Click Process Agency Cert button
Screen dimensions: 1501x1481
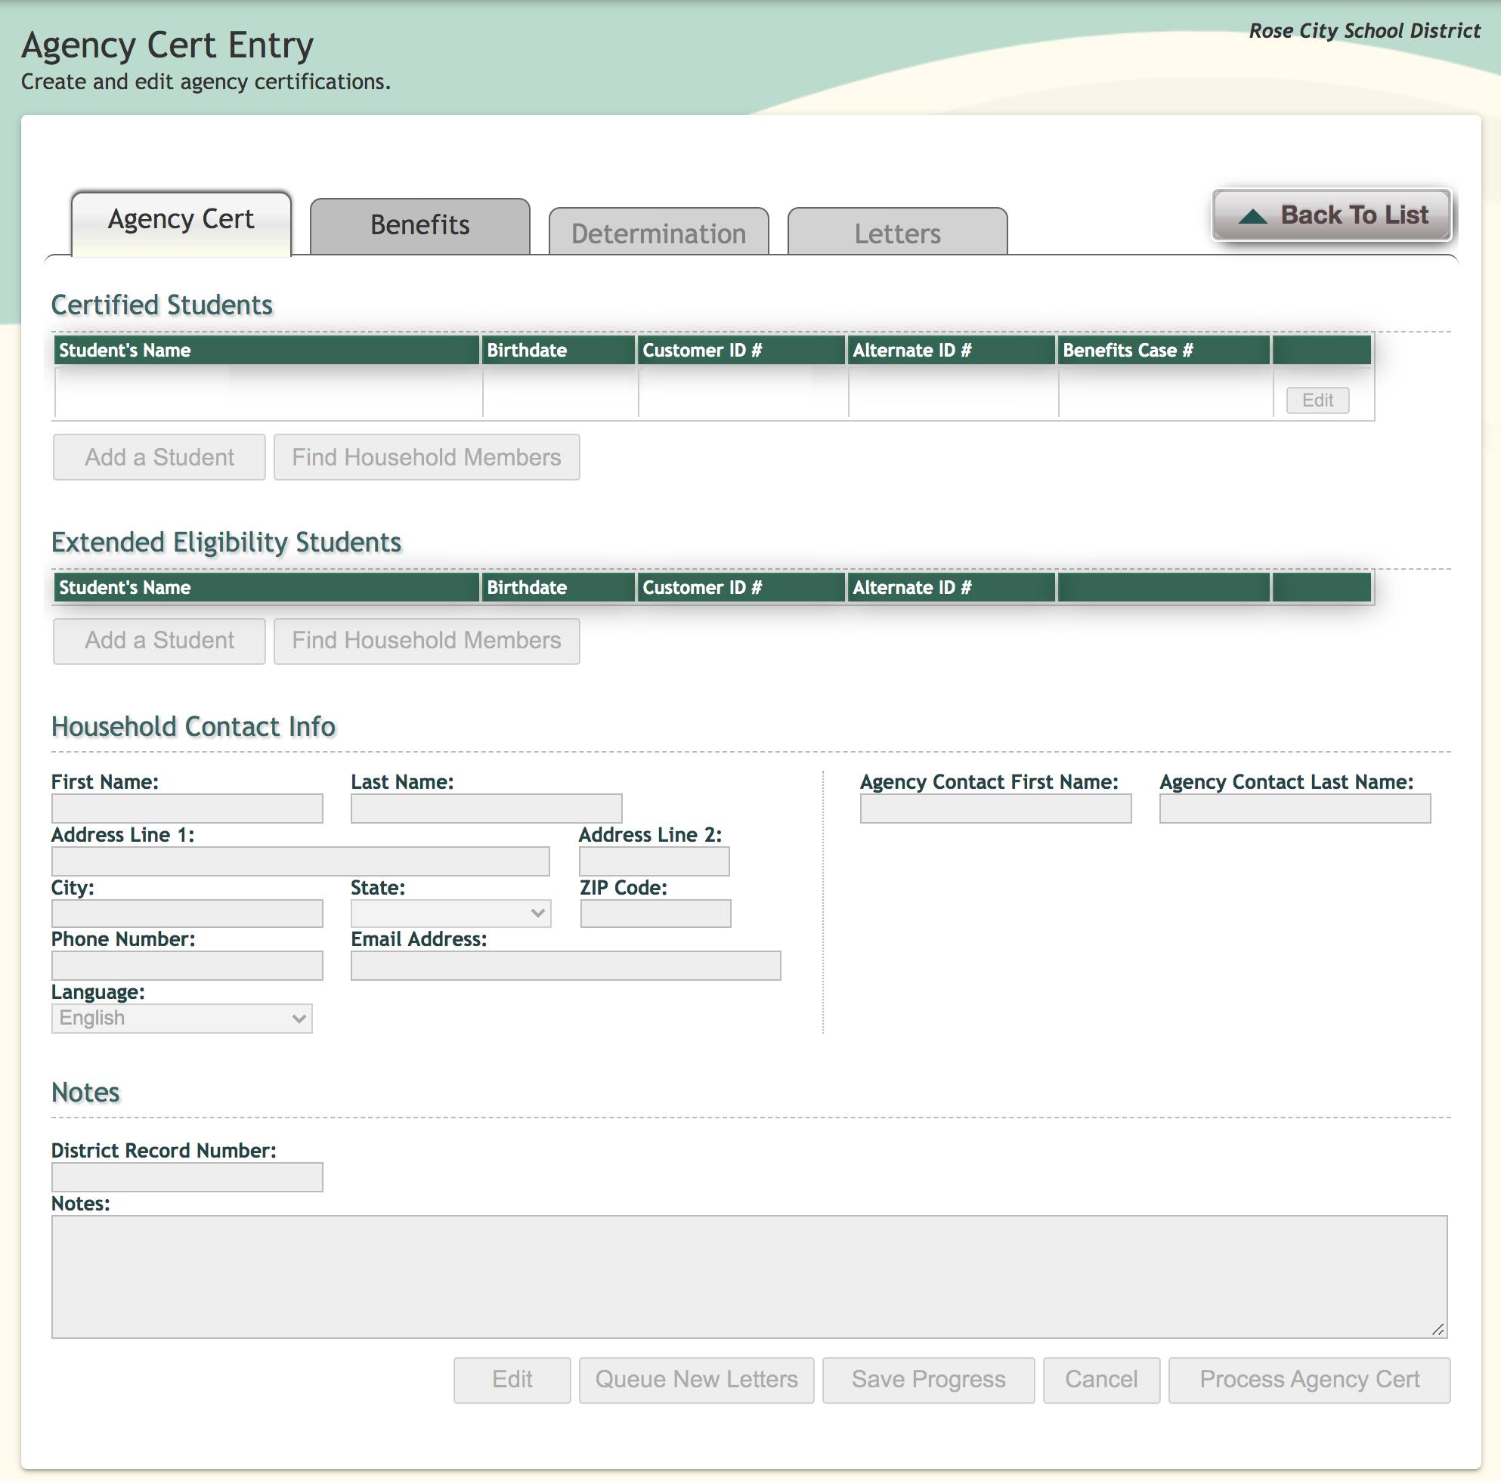tap(1309, 1380)
